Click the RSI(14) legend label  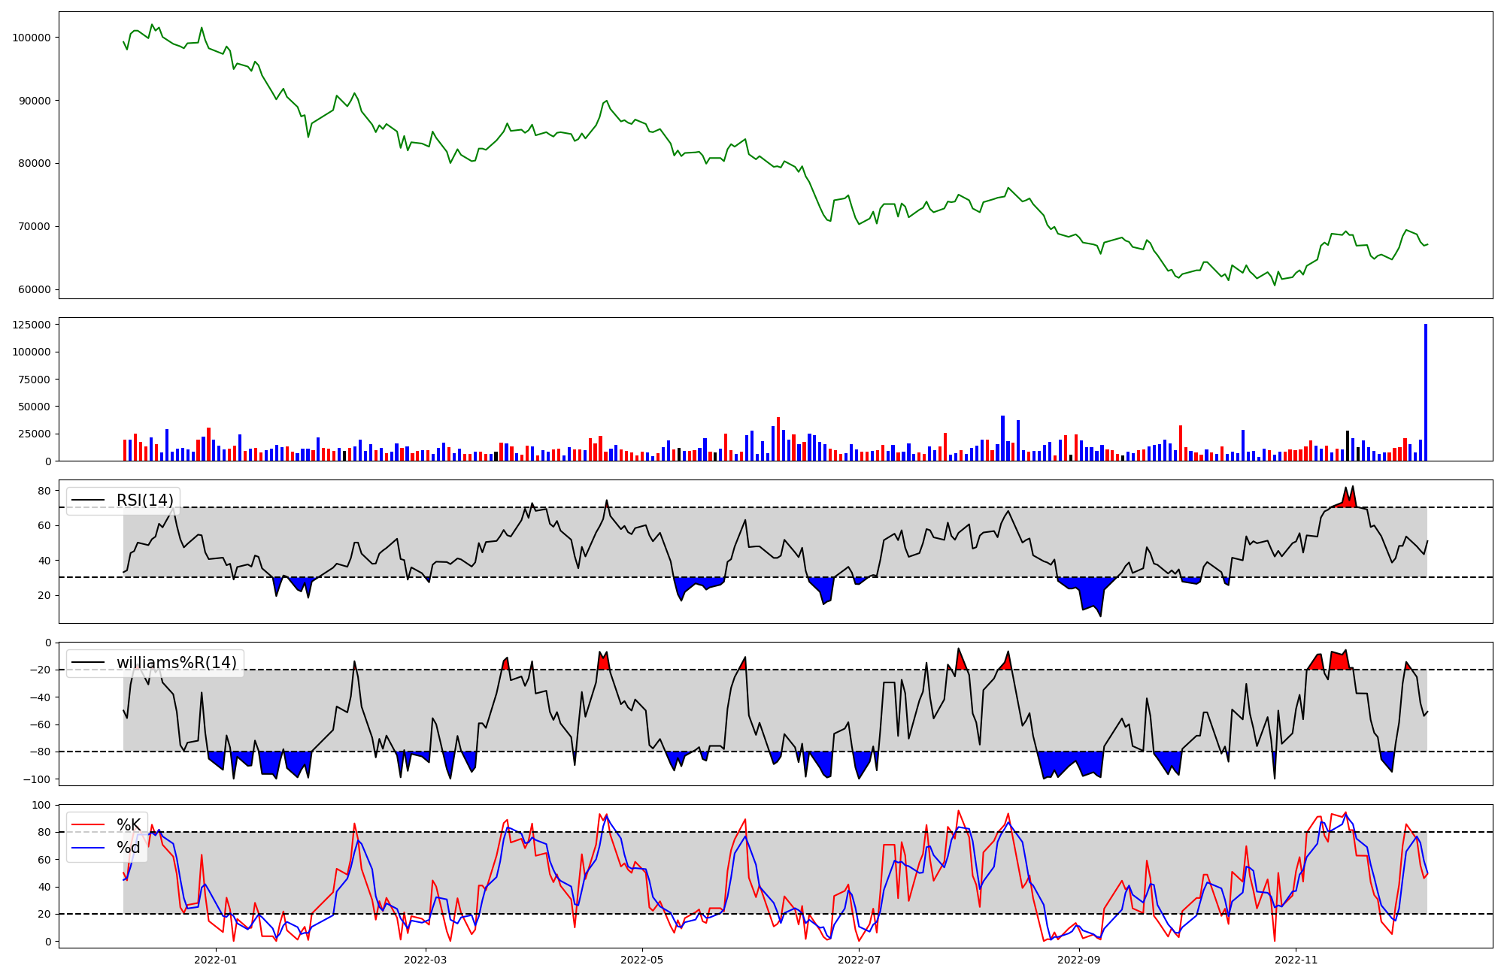click(x=144, y=501)
